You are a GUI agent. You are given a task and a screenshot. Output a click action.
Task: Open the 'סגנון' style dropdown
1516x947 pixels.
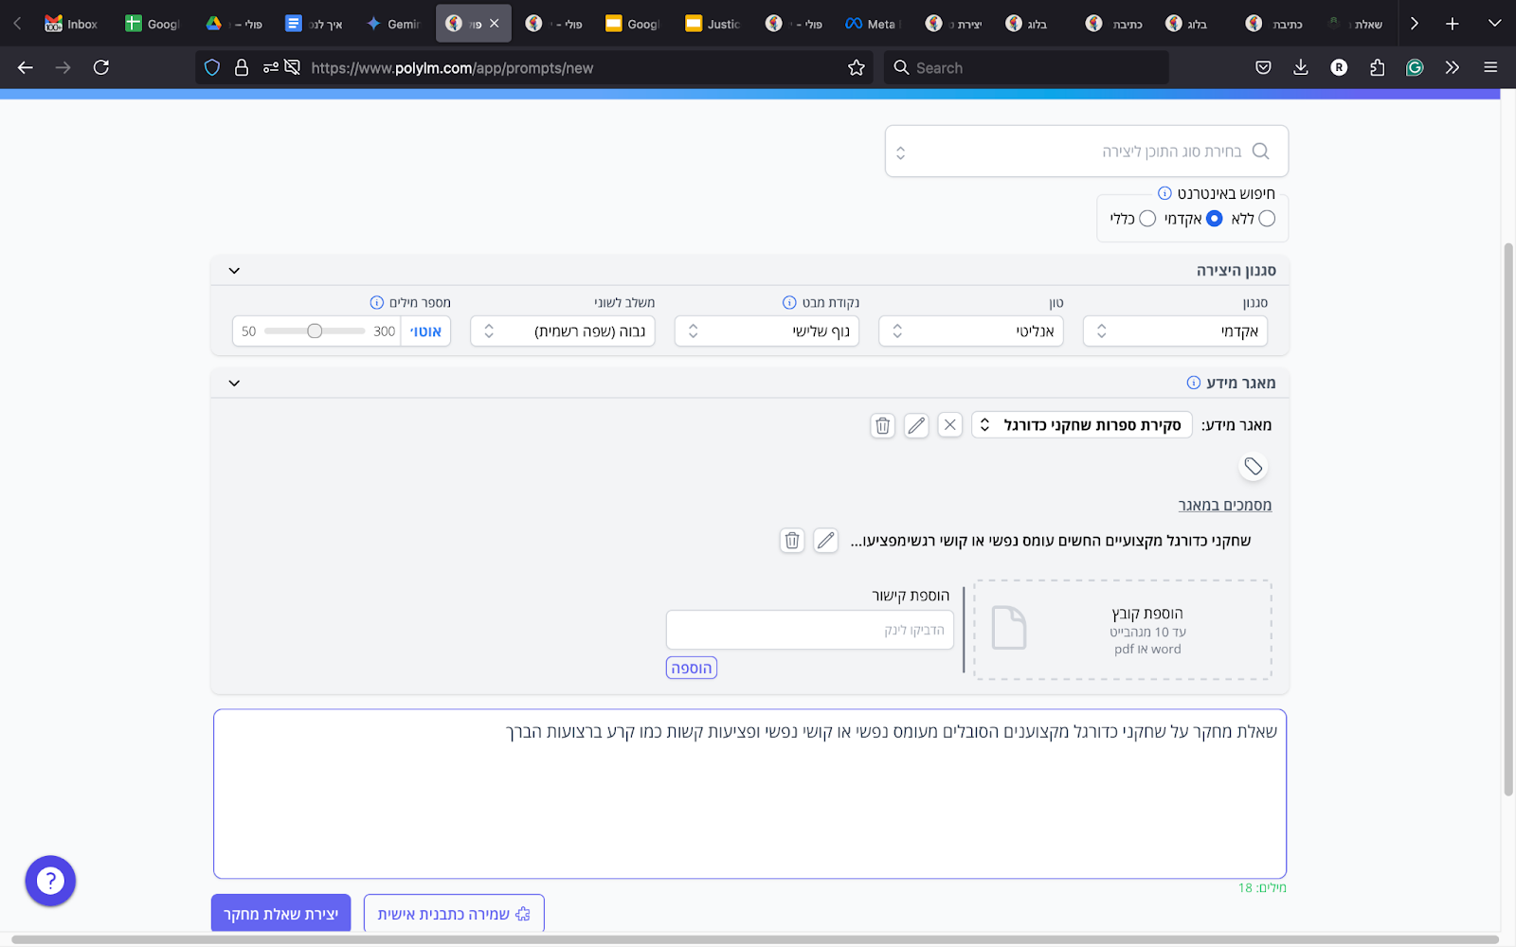click(x=1175, y=331)
